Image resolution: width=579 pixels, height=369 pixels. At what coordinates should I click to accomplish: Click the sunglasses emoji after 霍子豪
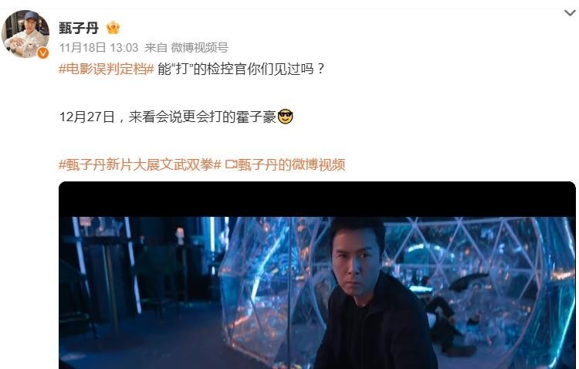[x=285, y=117]
